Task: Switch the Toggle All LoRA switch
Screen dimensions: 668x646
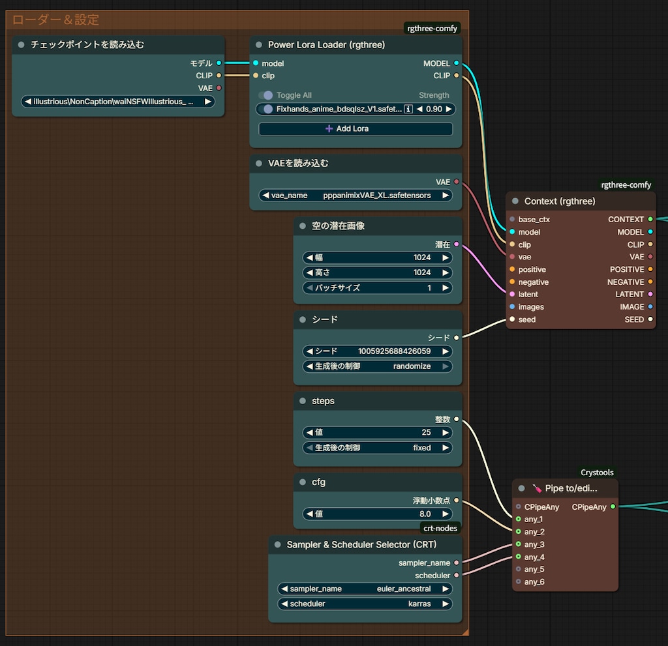Action: pyautogui.click(x=266, y=95)
